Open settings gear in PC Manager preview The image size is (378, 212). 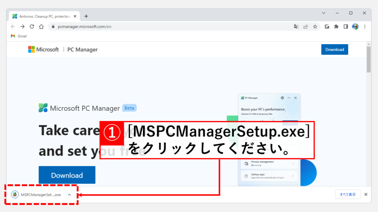(282, 98)
